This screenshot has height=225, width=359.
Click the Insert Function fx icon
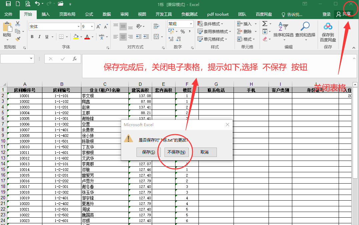pyautogui.click(x=75, y=59)
